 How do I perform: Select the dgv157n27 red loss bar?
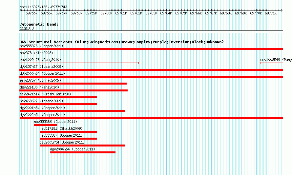(151, 70)
